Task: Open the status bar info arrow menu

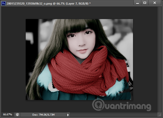Action: tap(68, 115)
